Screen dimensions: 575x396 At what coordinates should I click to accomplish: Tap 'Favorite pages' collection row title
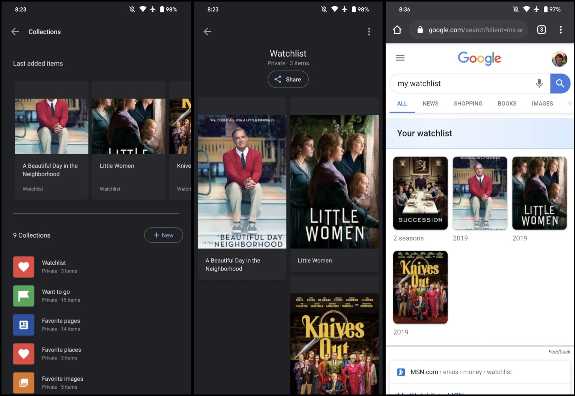pos(61,320)
